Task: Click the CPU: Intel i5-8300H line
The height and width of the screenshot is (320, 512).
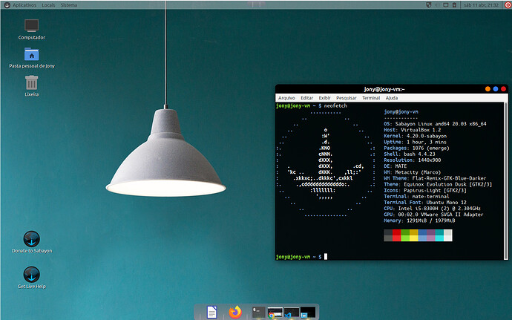Action: point(432,209)
